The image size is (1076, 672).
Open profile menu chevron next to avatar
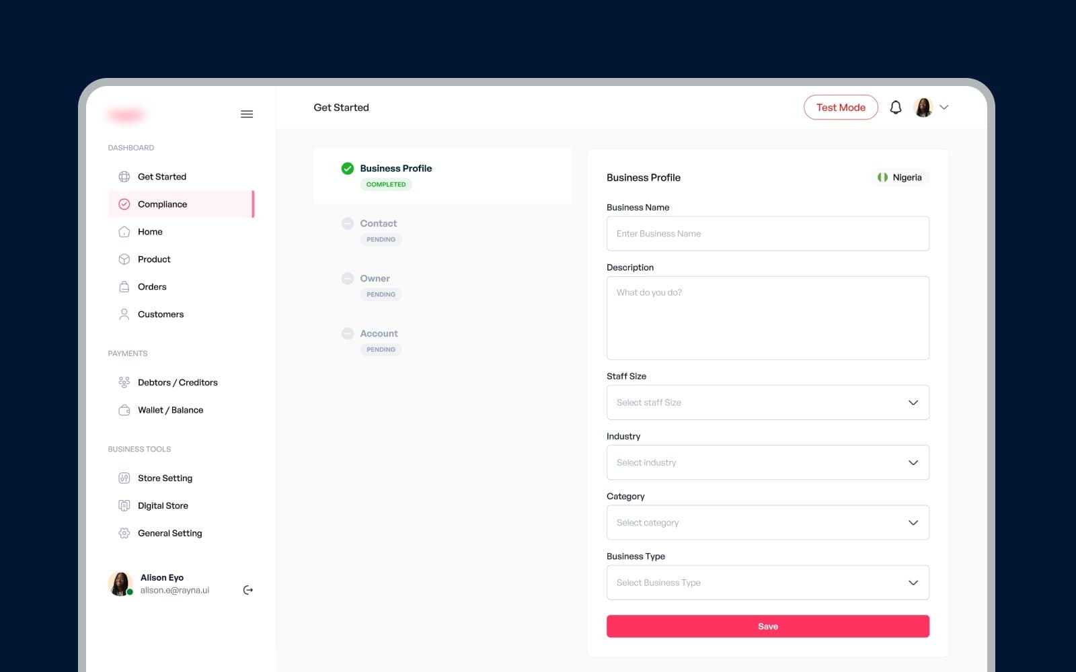tap(944, 108)
